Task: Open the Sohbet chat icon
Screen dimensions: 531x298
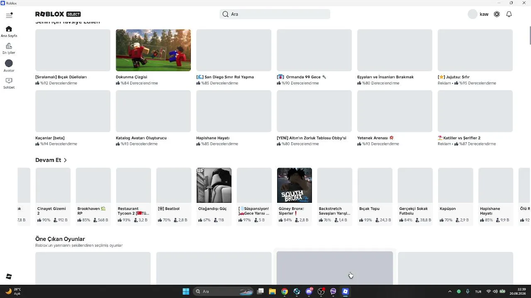Action: (9, 81)
